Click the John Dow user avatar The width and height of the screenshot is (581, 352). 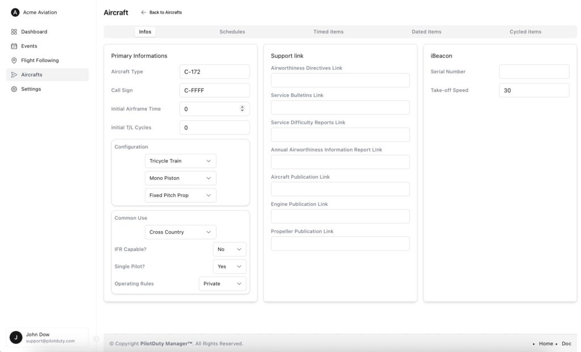(x=16, y=337)
